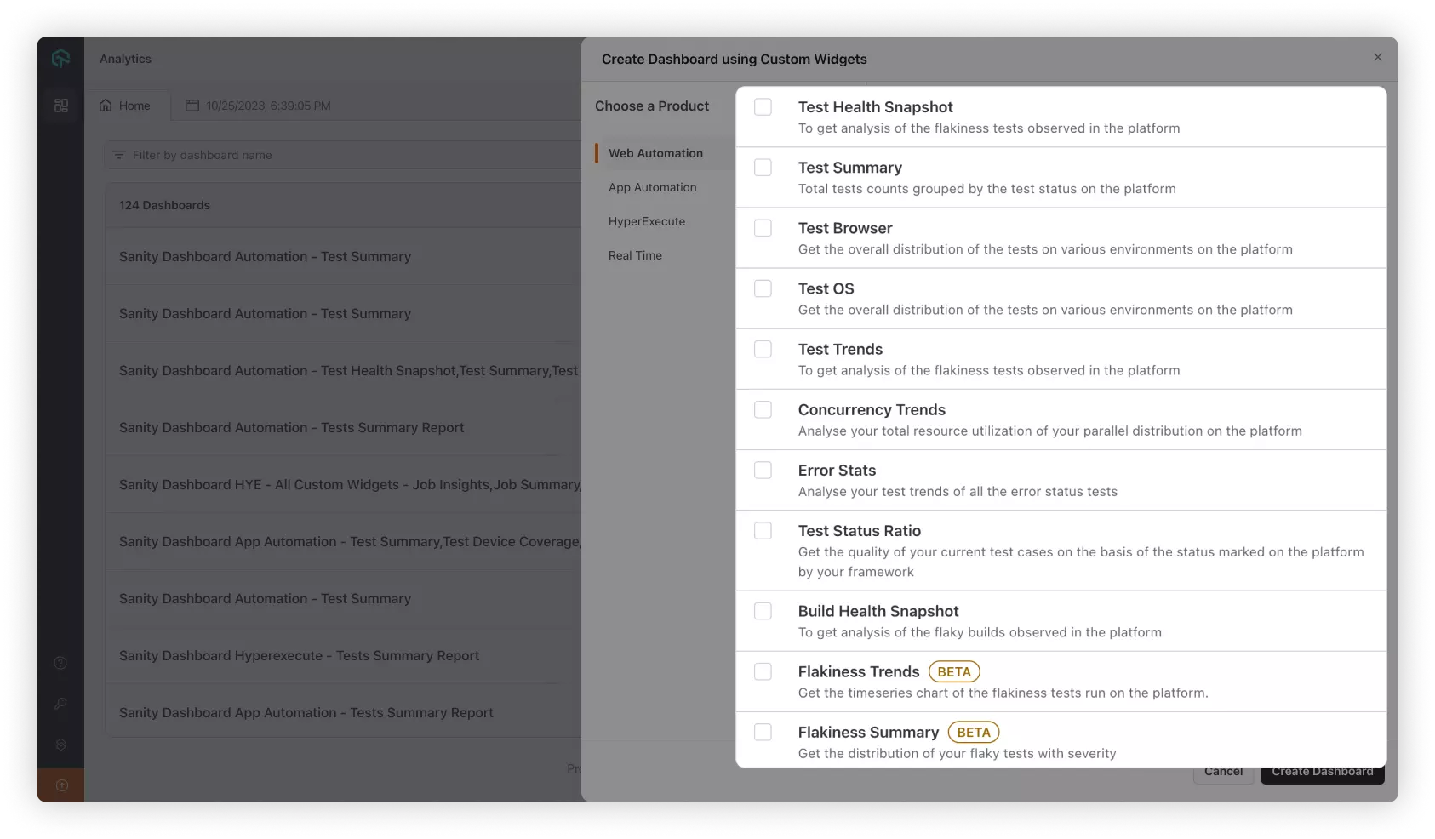Switch to App Automation product

[652, 187]
